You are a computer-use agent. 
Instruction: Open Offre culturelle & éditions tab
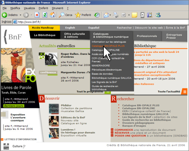pos(75,35)
